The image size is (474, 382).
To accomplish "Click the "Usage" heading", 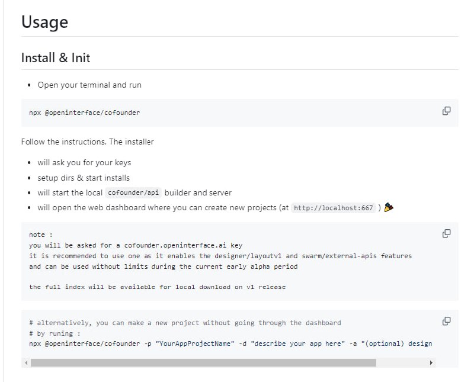I will point(44,23).
